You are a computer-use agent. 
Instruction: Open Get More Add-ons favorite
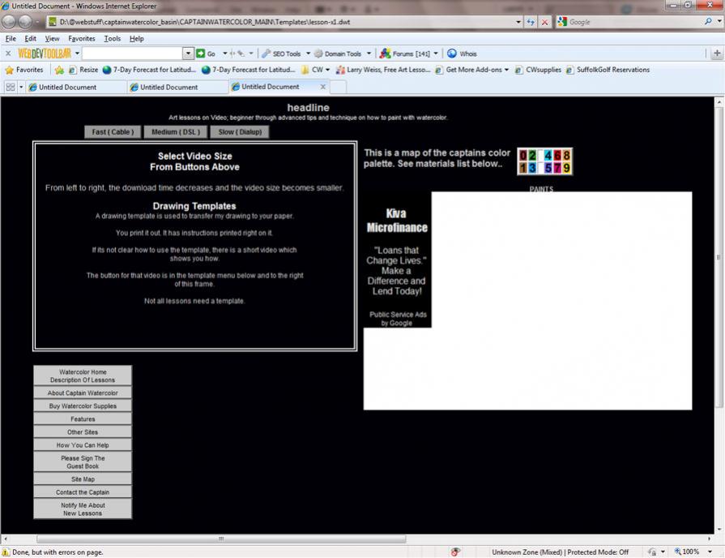472,70
